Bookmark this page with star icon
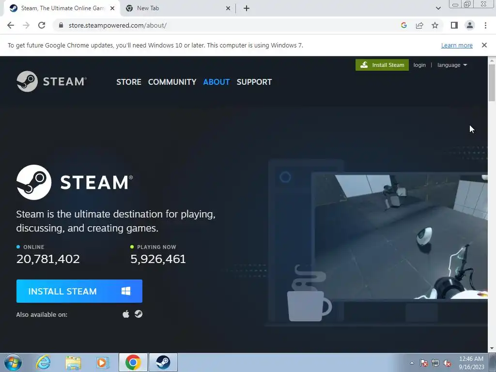 point(435,25)
